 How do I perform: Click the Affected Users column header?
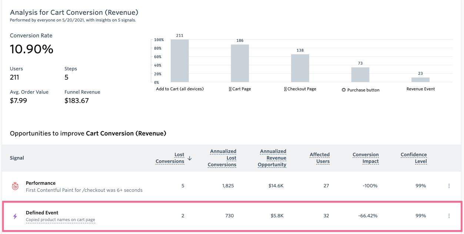(320, 158)
